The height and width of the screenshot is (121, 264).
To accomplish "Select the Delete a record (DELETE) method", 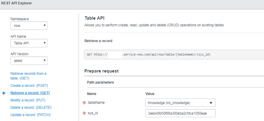I will point(31,108).
